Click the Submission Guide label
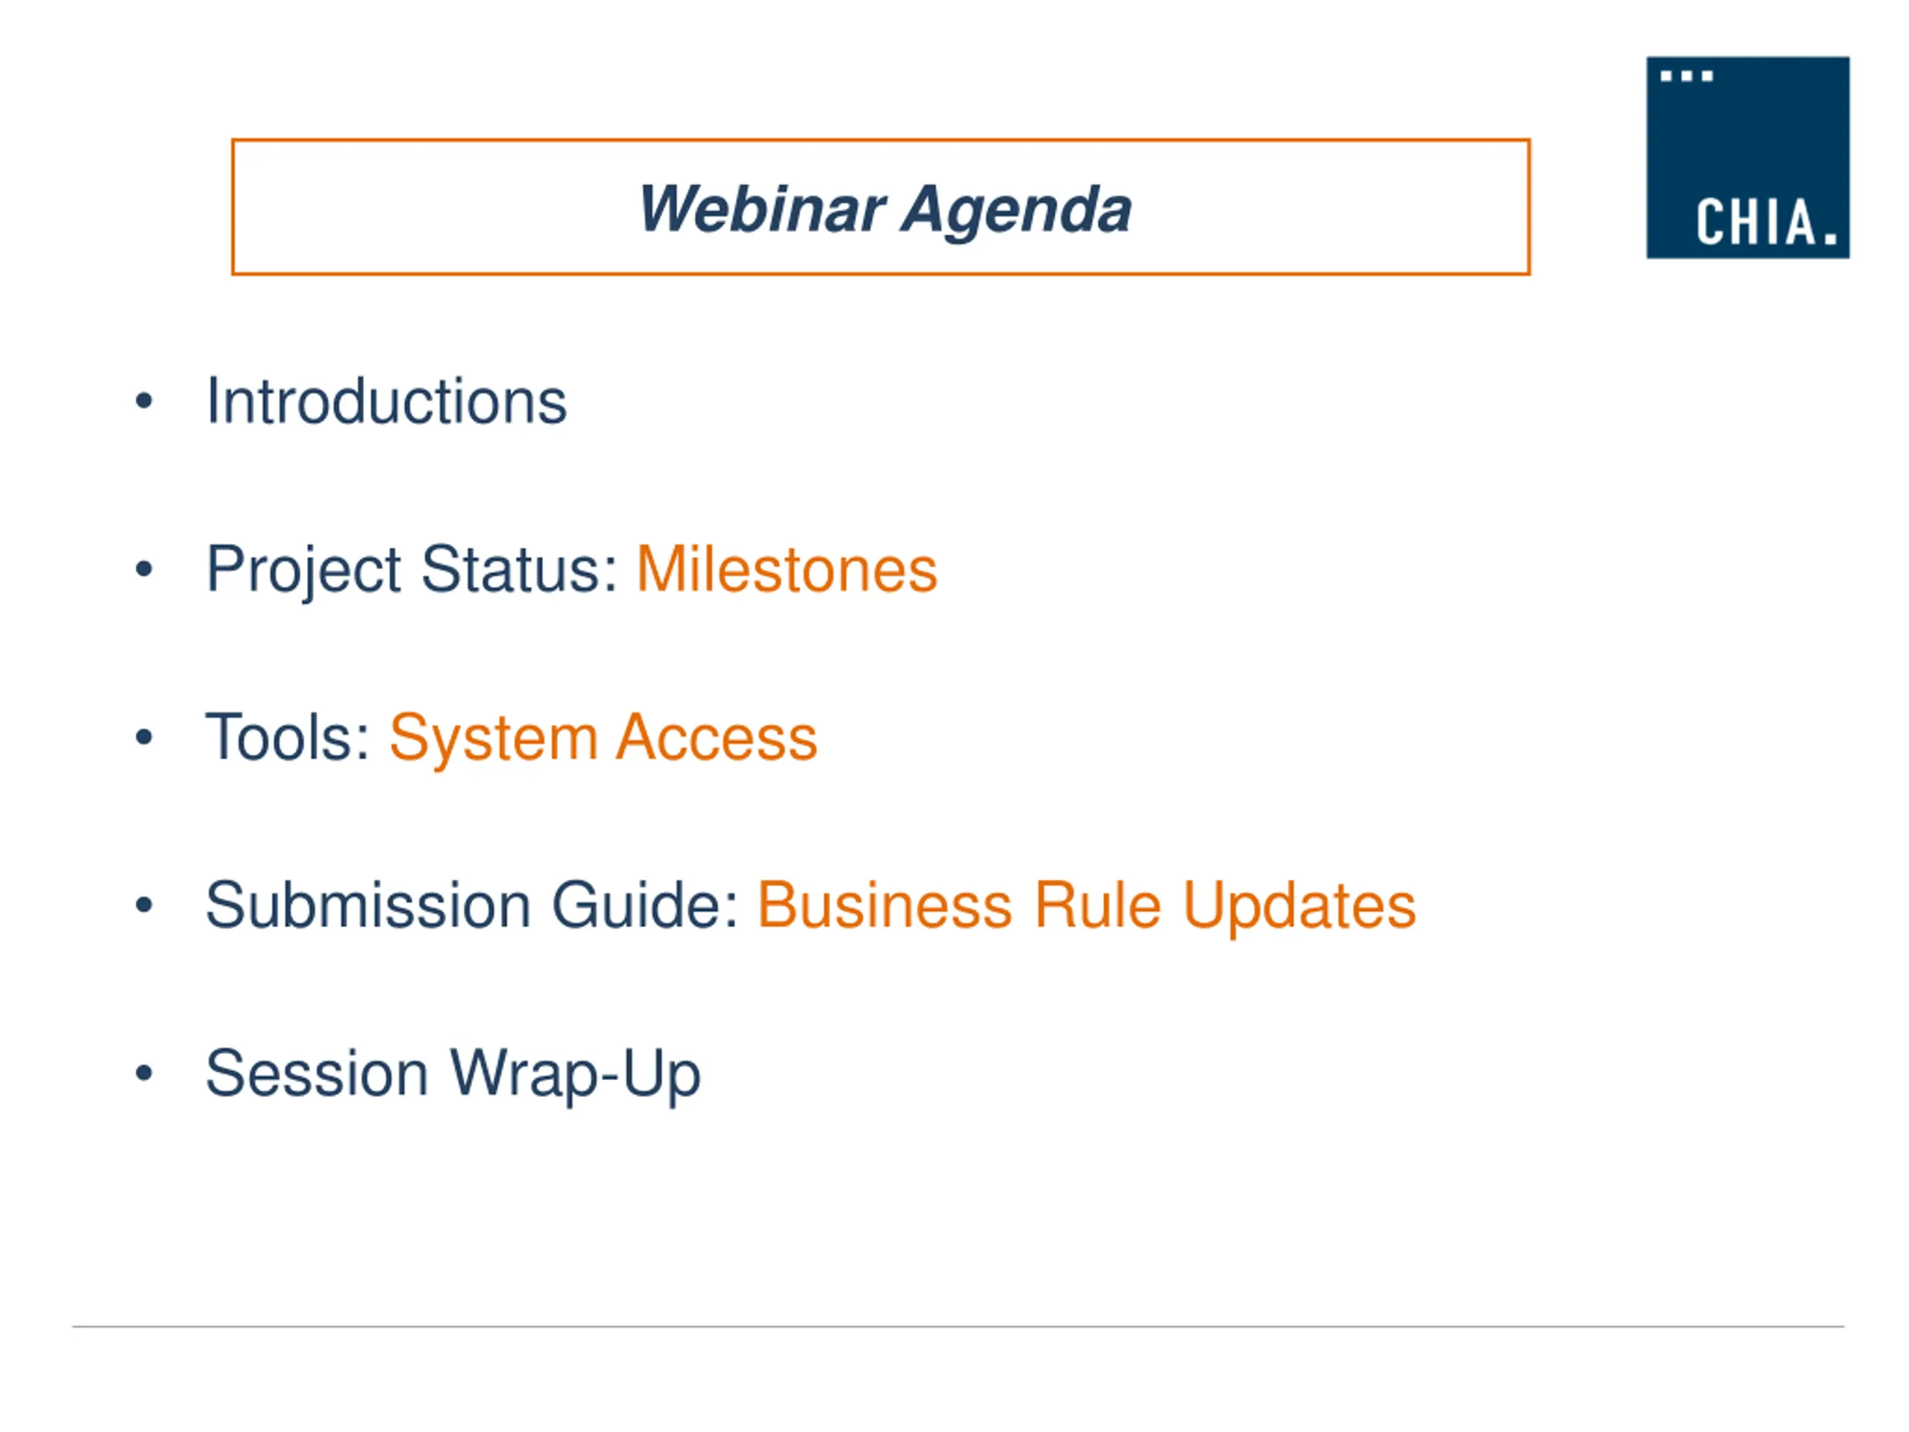 (x=472, y=905)
